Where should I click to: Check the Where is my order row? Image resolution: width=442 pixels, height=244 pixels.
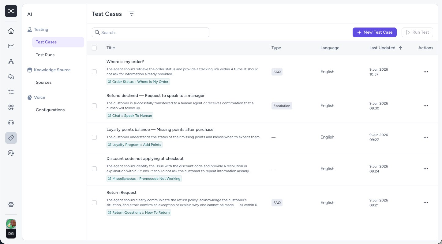[x=94, y=72]
